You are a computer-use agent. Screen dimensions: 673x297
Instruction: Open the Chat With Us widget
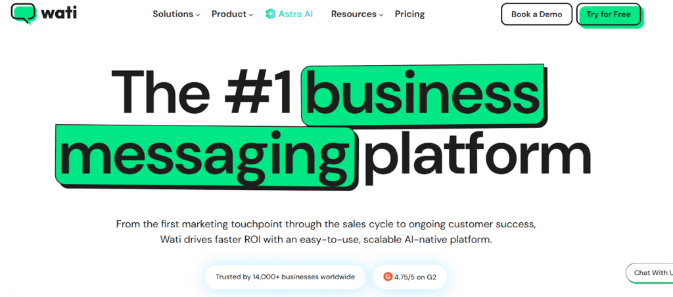tap(651, 273)
